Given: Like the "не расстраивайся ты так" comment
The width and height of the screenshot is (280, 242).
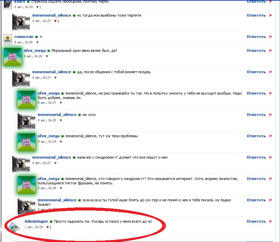Looking at the screenshot, I should pos(61,103).
